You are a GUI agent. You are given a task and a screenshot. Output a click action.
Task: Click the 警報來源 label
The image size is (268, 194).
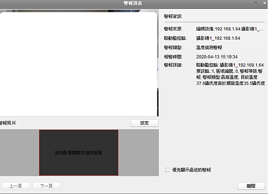pyautogui.click(x=173, y=29)
